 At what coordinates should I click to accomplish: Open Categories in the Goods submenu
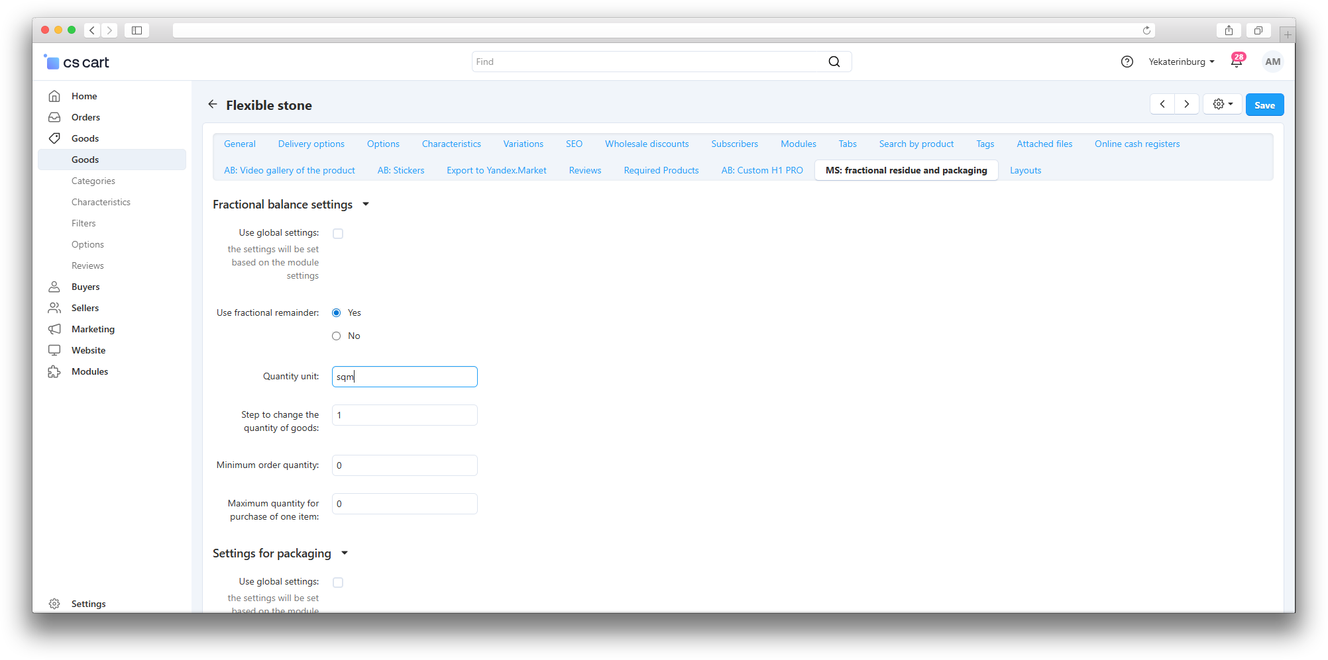point(93,181)
